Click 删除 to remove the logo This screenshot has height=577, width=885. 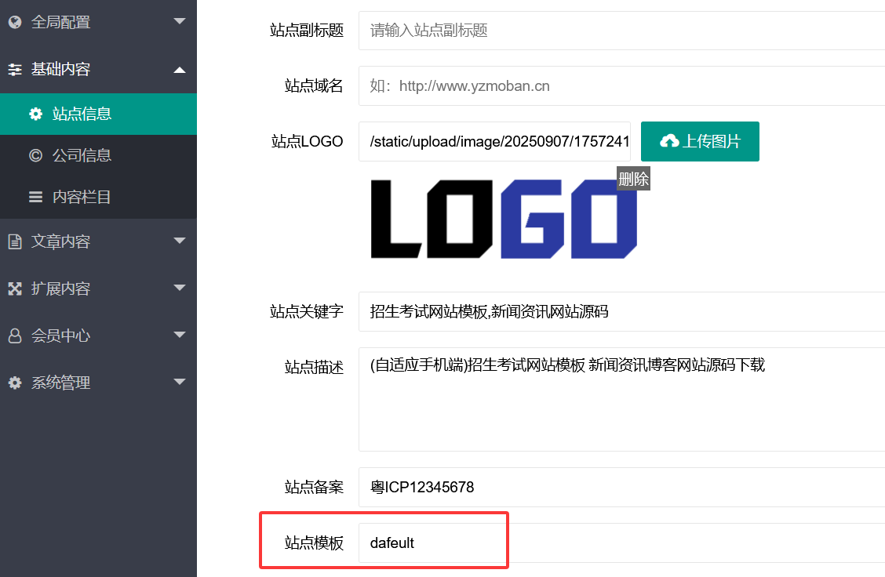point(633,179)
